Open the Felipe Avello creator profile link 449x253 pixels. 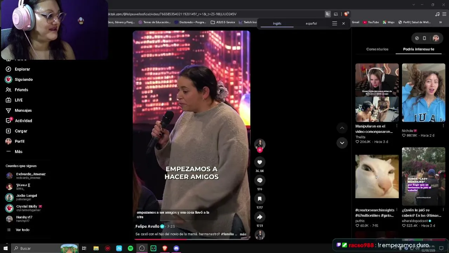pos(147,226)
